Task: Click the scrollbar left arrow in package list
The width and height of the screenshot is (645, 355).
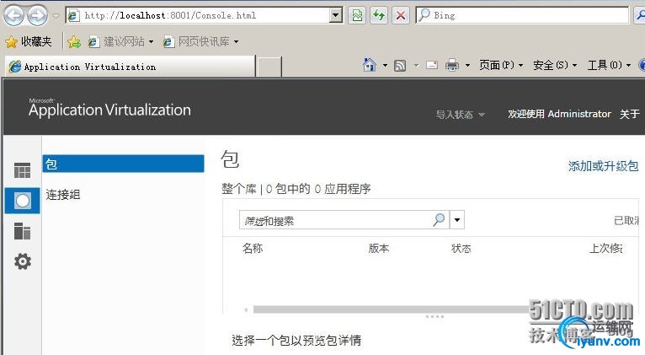Action: click(246, 309)
